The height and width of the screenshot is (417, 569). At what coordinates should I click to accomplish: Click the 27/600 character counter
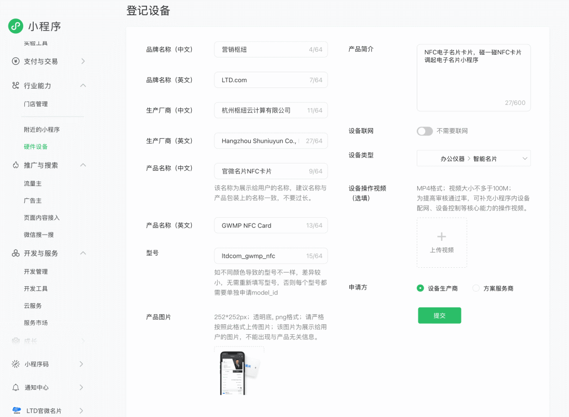[515, 103]
